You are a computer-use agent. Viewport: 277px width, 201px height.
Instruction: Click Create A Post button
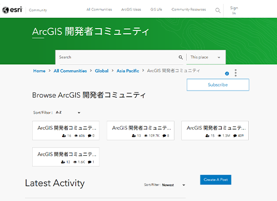[x=216, y=179]
